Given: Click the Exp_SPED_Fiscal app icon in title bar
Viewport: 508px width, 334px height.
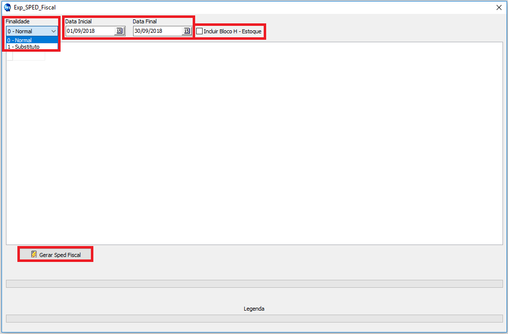Looking at the screenshot, I should click(7, 7).
